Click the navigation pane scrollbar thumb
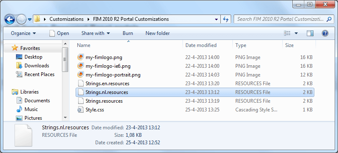 click(x=65, y=59)
